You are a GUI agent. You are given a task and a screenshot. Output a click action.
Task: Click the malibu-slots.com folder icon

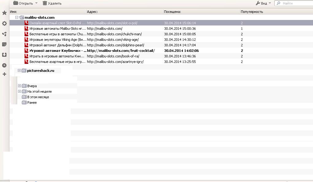pyautogui.click(x=22, y=17)
